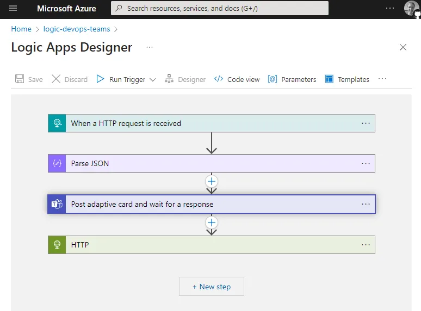Open the Templates gallery
This screenshot has width=421, height=311.
pyautogui.click(x=347, y=79)
